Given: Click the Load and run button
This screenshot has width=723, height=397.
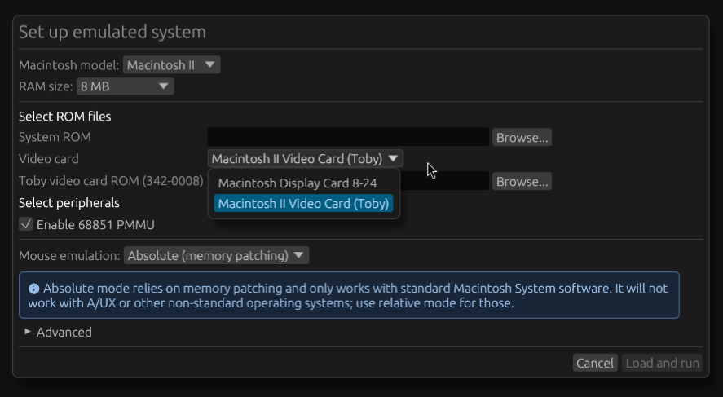Looking at the screenshot, I should (662, 363).
